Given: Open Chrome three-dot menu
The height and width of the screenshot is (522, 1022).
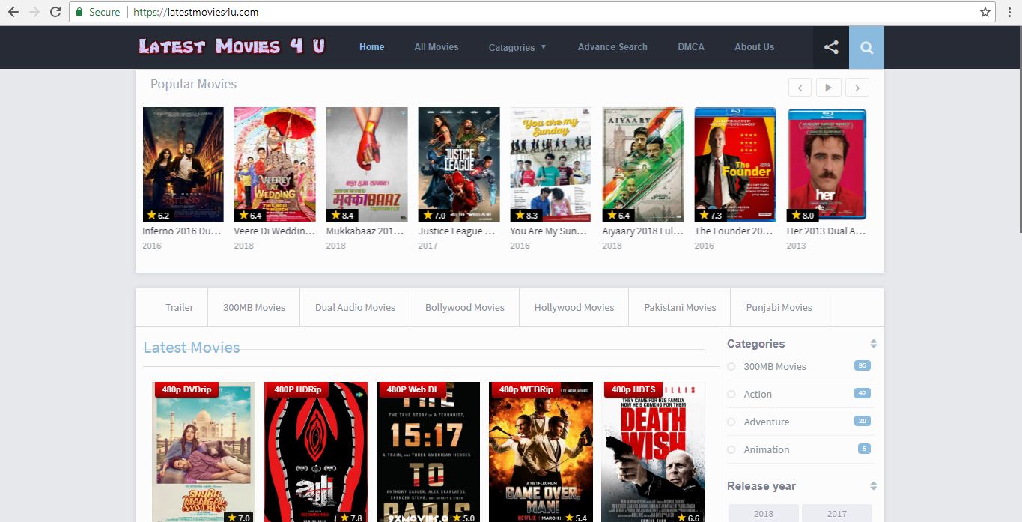Looking at the screenshot, I should pos(1009,12).
